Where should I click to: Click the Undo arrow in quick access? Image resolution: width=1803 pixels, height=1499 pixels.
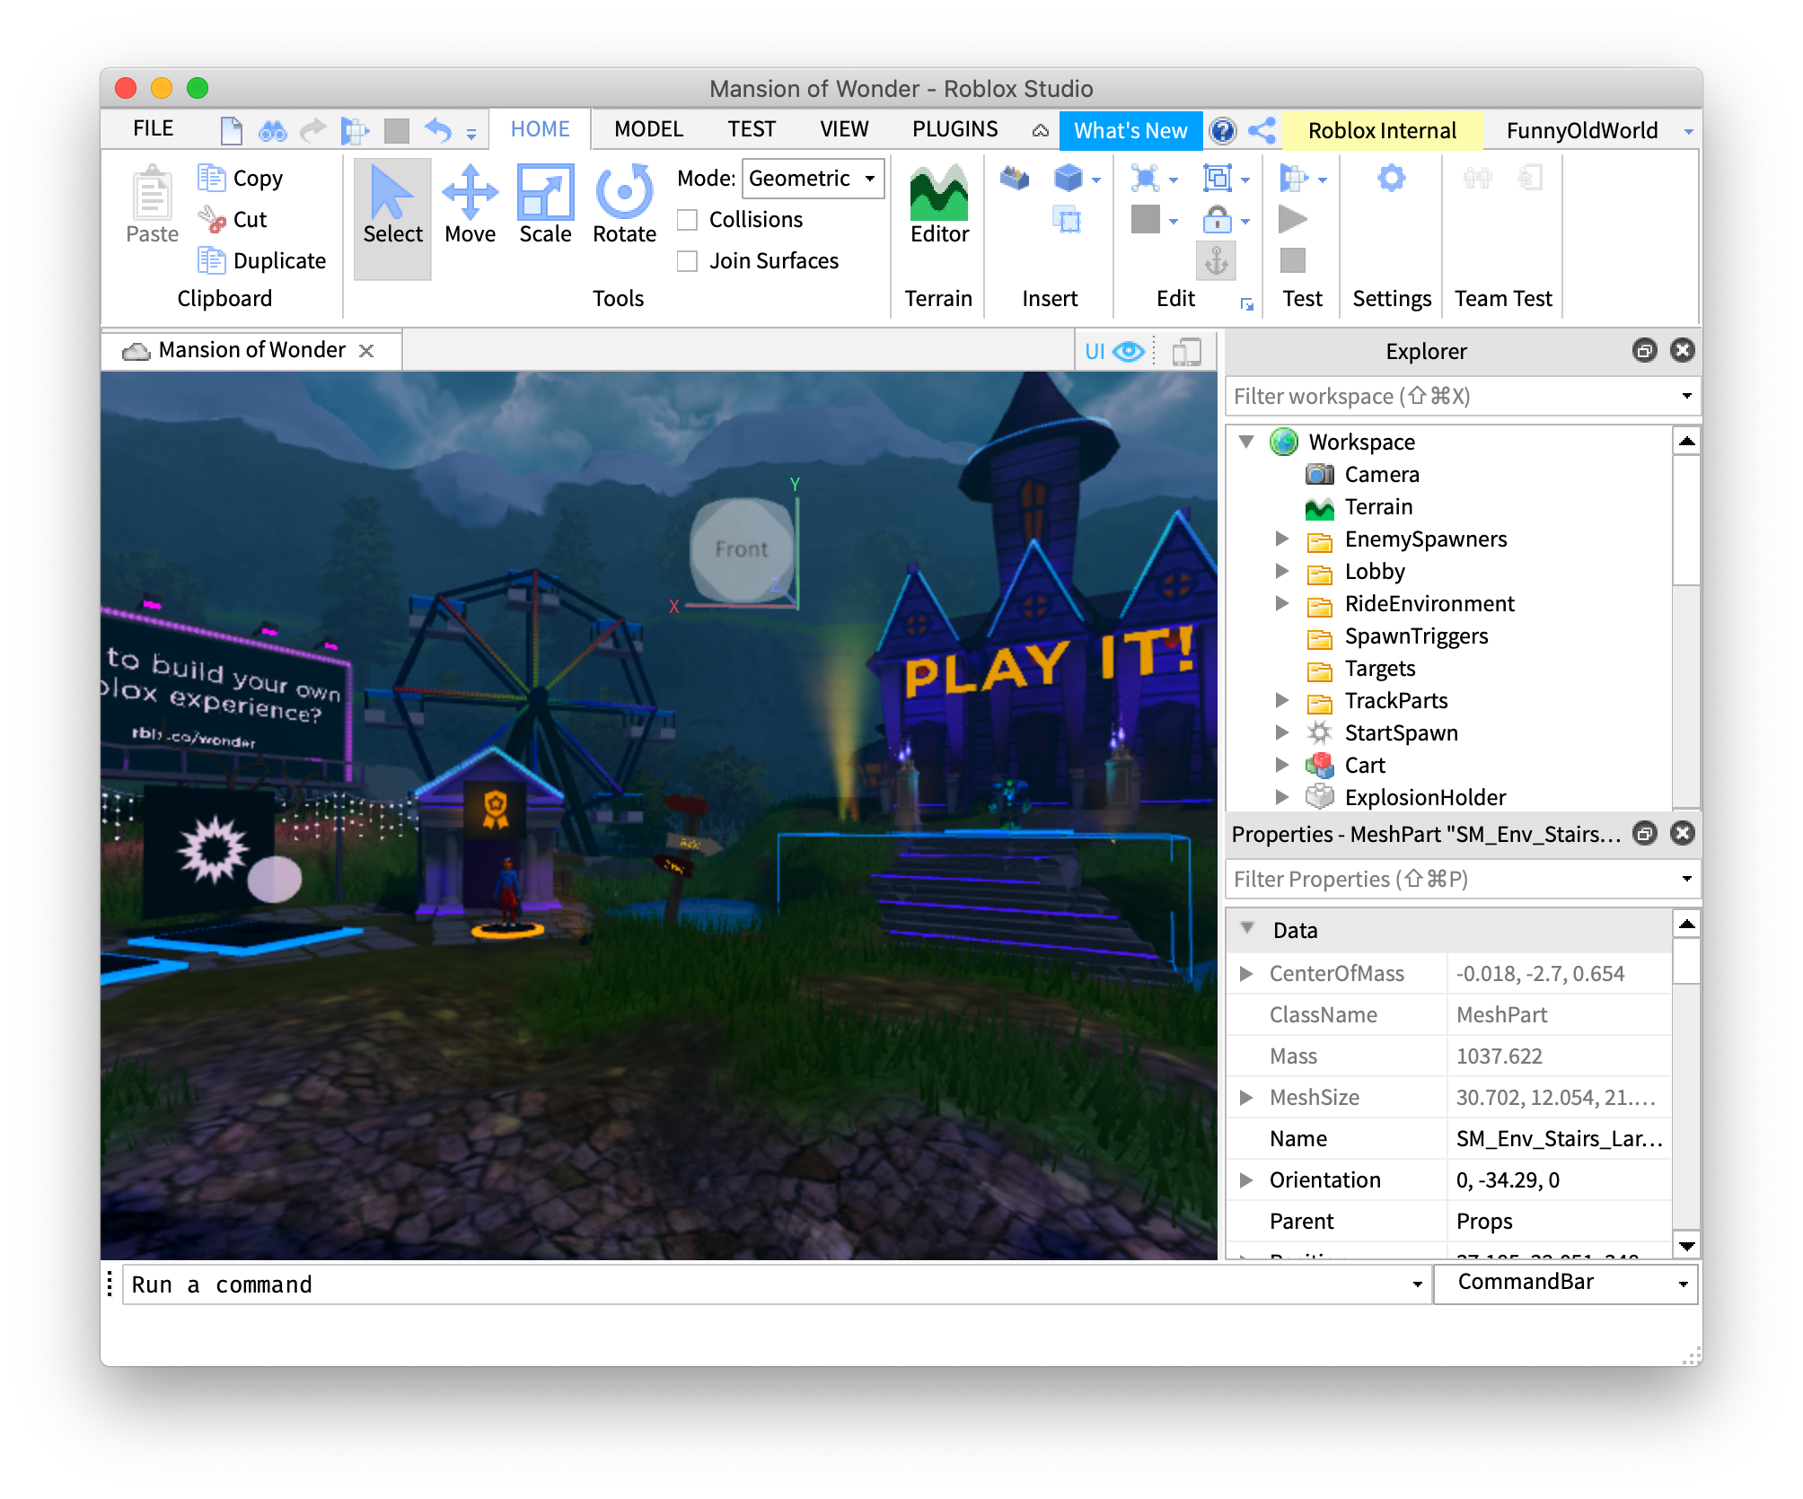point(437,131)
